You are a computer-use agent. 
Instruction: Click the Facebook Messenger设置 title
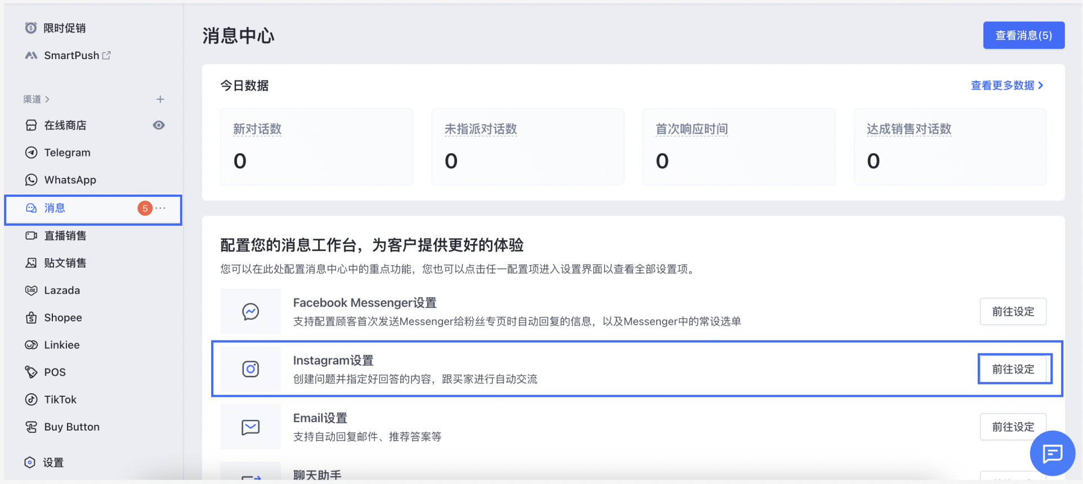[x=365, y=303]
